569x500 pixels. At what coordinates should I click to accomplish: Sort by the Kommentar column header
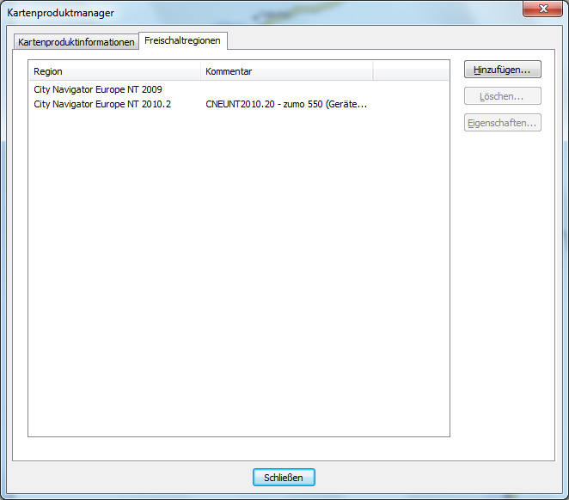pos(287,71)
